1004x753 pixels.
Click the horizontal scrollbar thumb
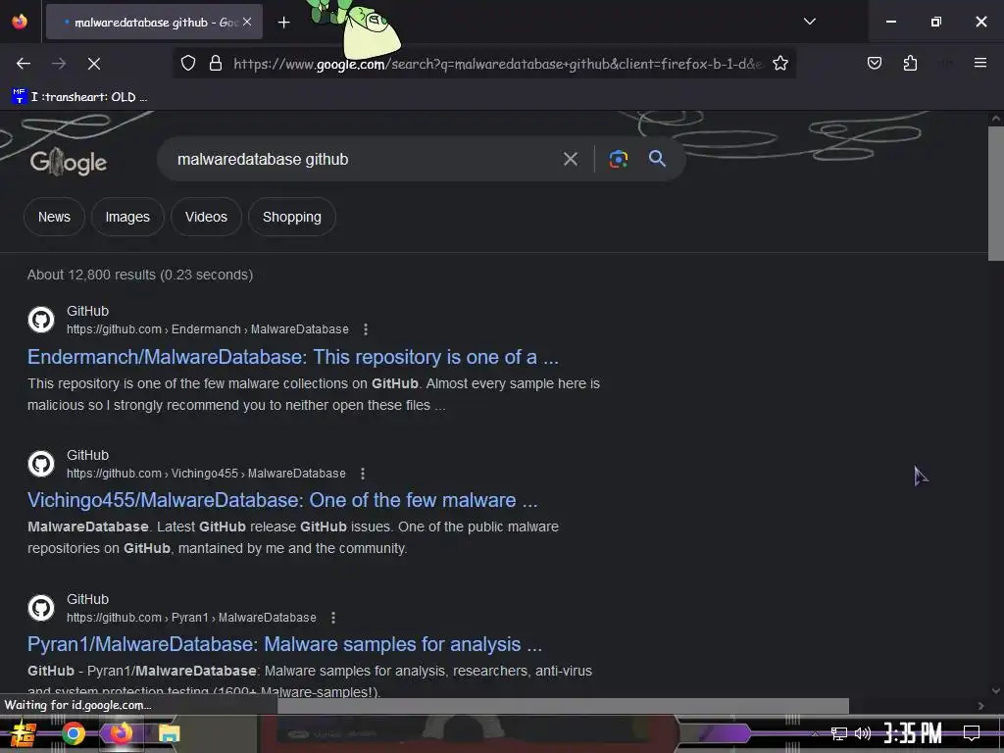coord(563,705)
